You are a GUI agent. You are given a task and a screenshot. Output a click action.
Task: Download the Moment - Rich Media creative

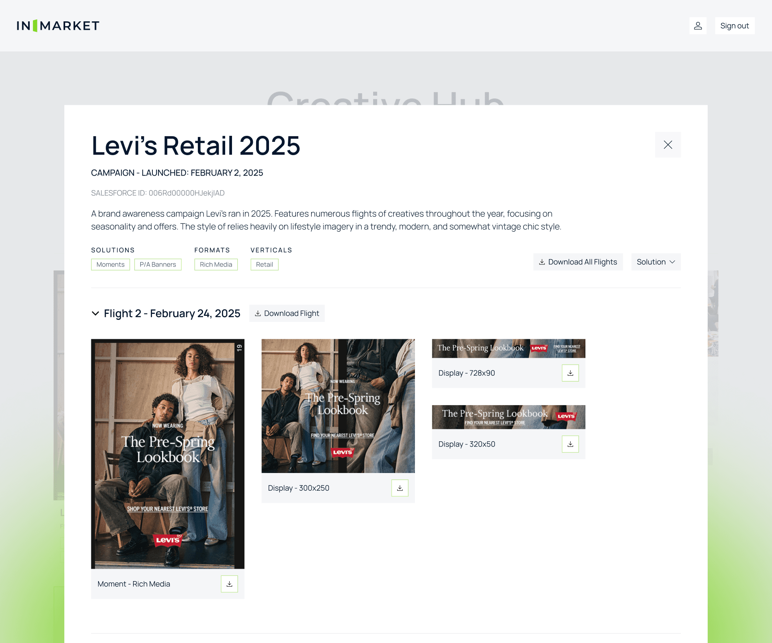229,584
